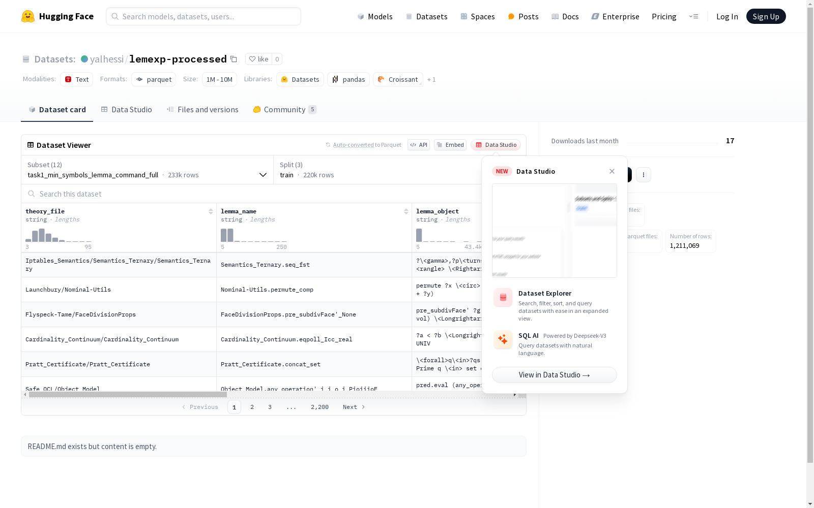Click the table horizontal scrollbar thumb
The height and width of the screenshot is (508, 814).
(x=128, y=394)
